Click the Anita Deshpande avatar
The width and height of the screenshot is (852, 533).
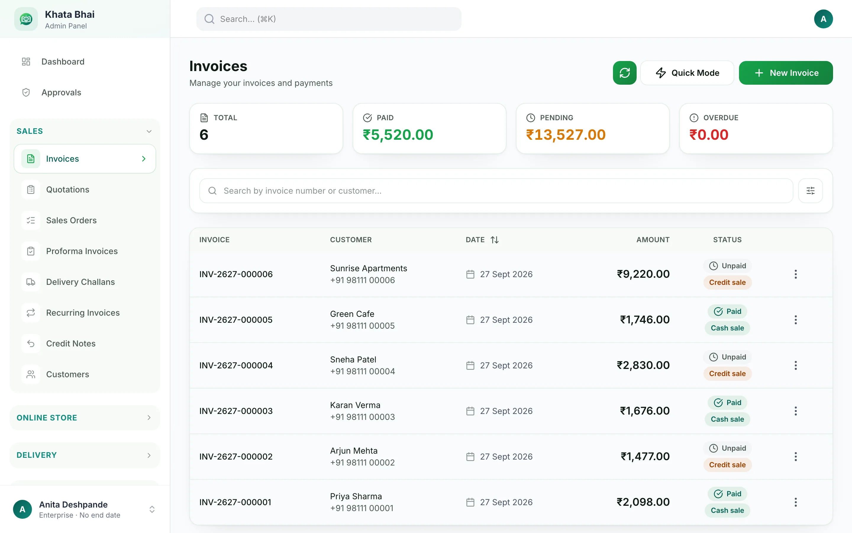pyautogui.click(x=22, y=509)
